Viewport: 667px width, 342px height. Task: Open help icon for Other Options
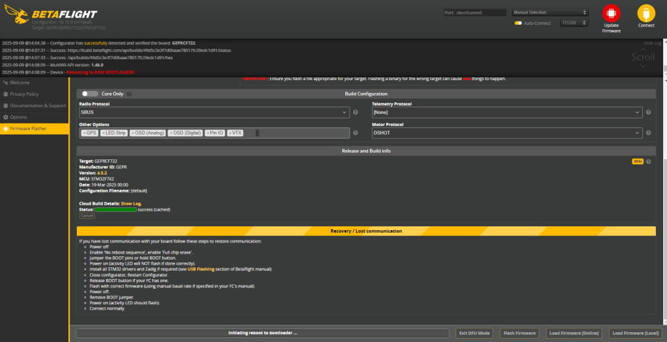coord(355,133)
